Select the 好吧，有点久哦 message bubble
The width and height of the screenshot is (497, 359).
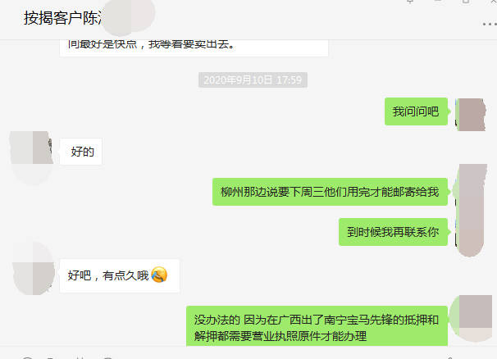(120, 275)
